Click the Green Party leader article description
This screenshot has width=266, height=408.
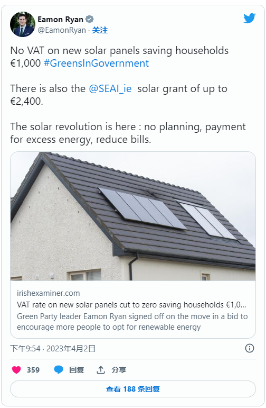pos(132,322)
